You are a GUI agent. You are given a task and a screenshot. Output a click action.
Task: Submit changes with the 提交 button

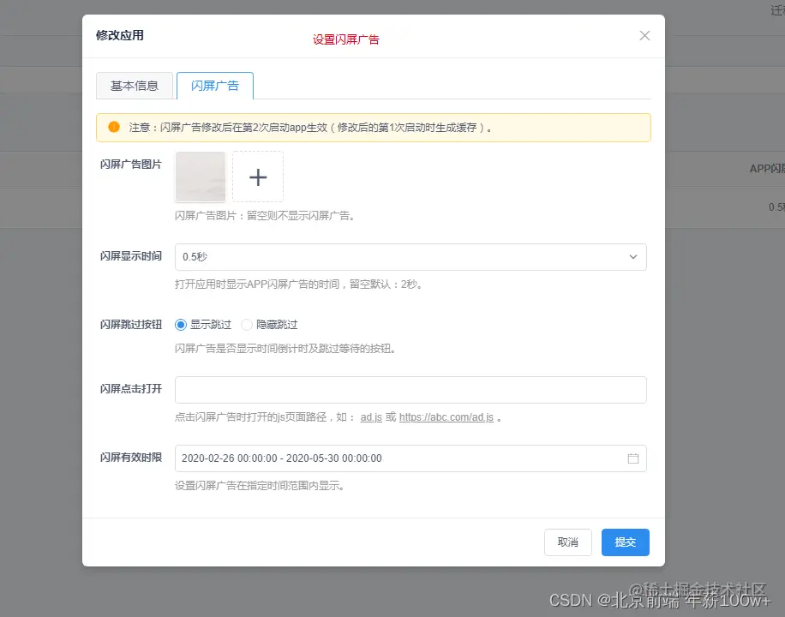(x=625, y=542)
